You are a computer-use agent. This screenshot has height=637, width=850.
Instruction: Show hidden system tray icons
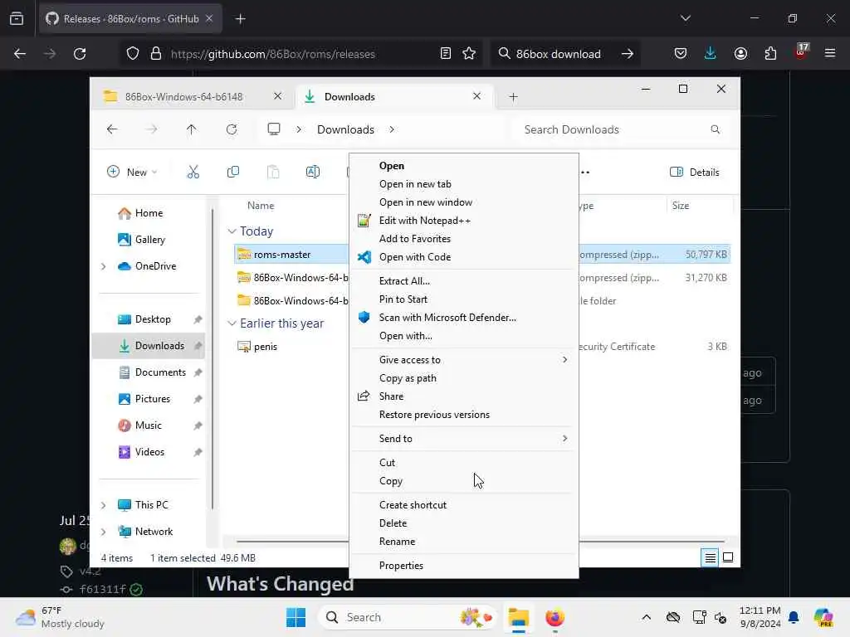point(646,617)
